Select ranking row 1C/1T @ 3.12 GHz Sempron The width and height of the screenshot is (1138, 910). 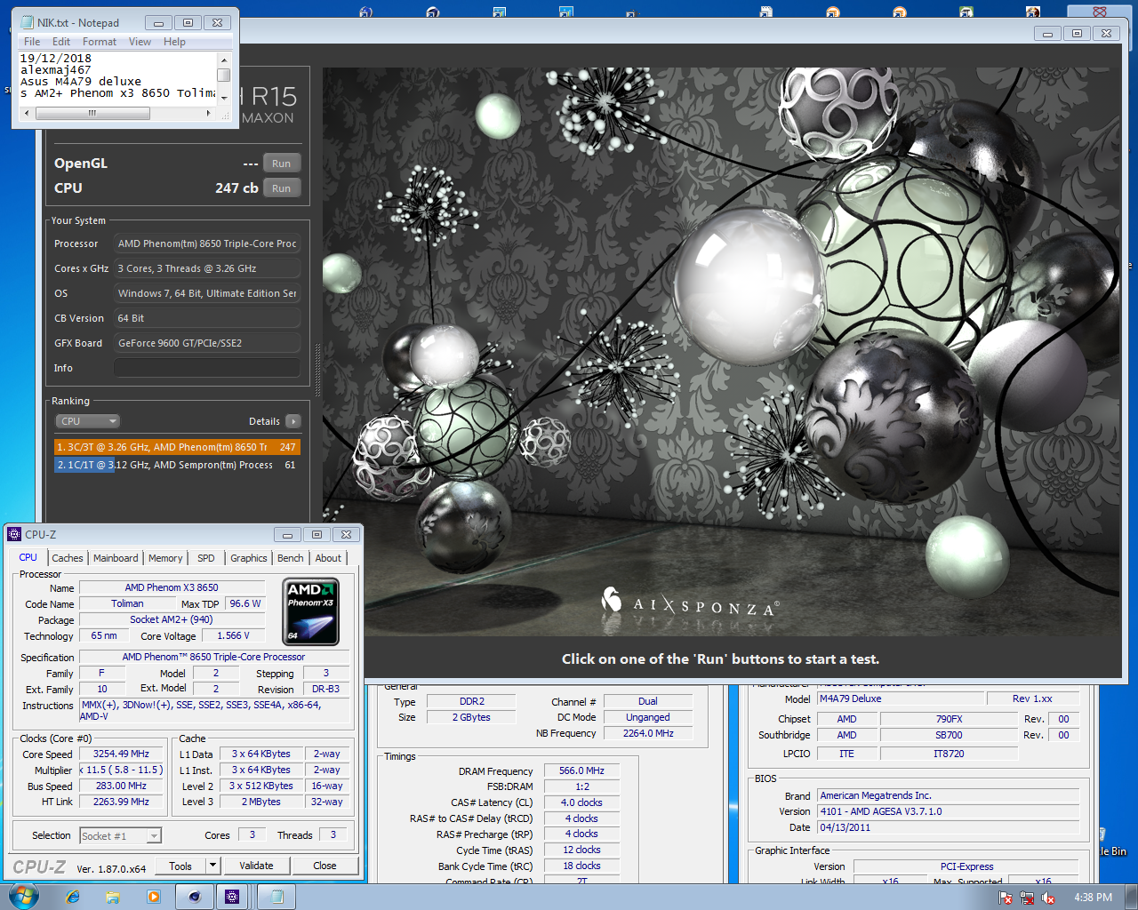point(177,465)
